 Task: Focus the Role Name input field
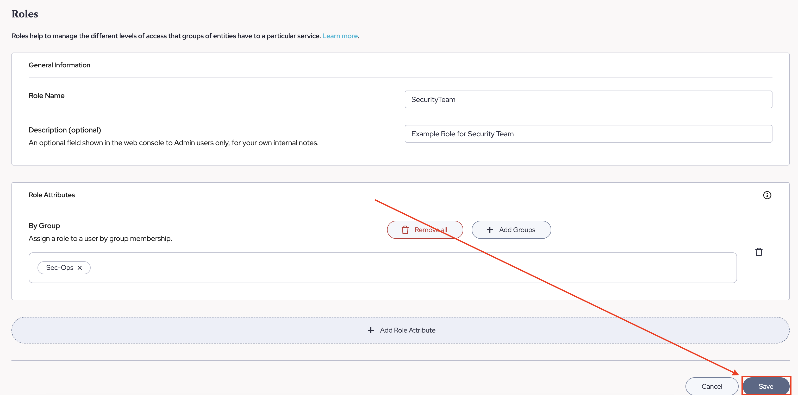coord(588,99)
